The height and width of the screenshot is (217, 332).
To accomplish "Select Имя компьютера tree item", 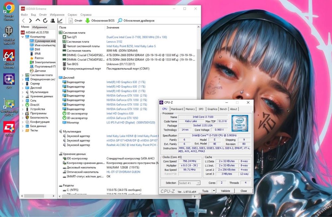I will coord(42,45).
